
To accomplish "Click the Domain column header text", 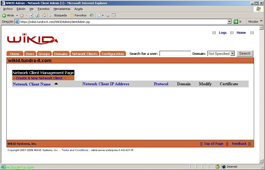I will [184, 84].
